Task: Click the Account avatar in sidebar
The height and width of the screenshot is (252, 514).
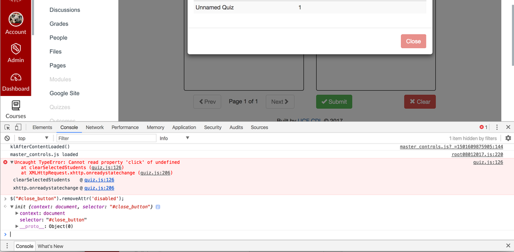Action: click(x=15, y=19)
